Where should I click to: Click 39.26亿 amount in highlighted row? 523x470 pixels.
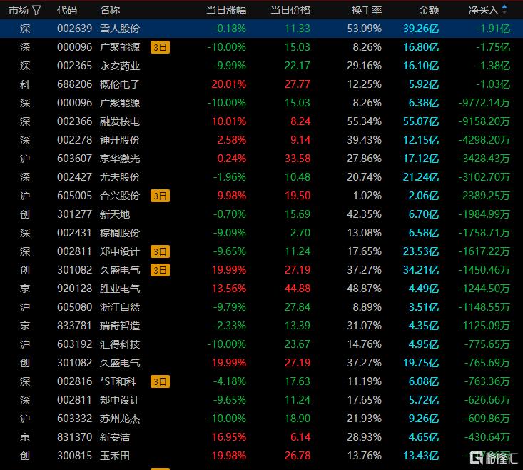coord(421,29)
